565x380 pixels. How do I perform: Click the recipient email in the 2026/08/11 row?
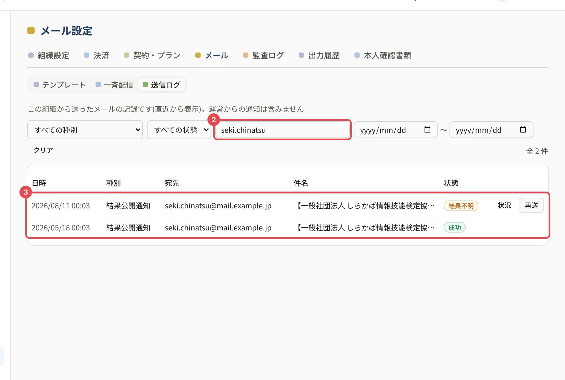click(218, 205)
